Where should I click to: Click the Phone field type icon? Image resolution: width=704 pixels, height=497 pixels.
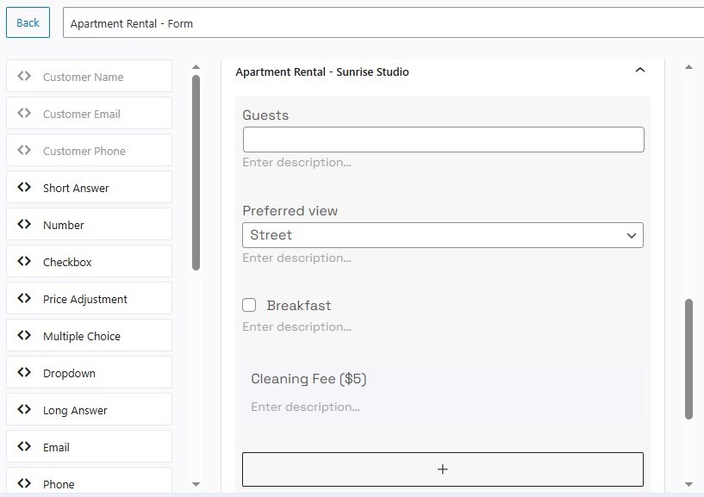(x=24, y=483)
